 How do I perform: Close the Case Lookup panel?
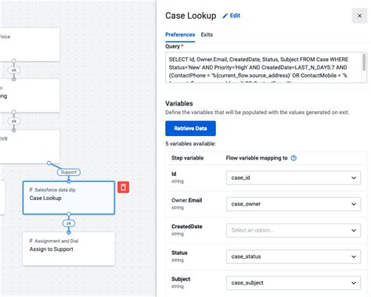tap(359, 16)
